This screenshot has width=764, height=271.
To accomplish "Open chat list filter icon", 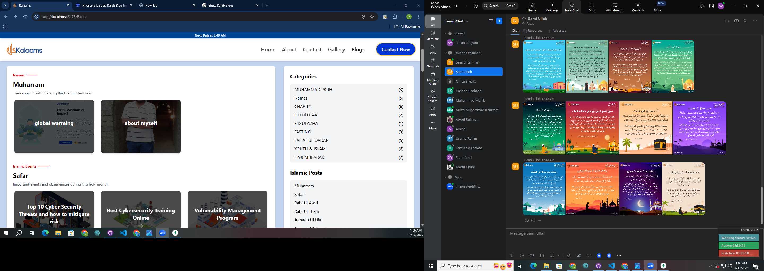I will [491, 21].
